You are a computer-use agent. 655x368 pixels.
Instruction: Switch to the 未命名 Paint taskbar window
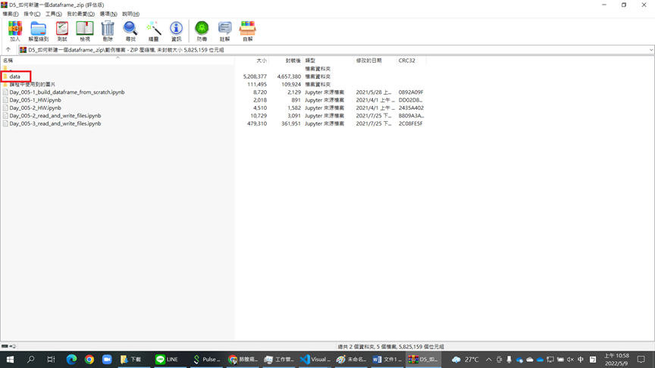pyautogui.click(x=351, y=359)
